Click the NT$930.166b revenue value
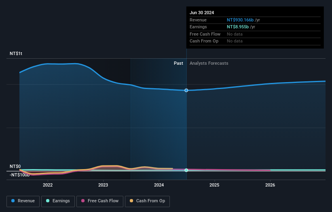 tap(240, 20)
